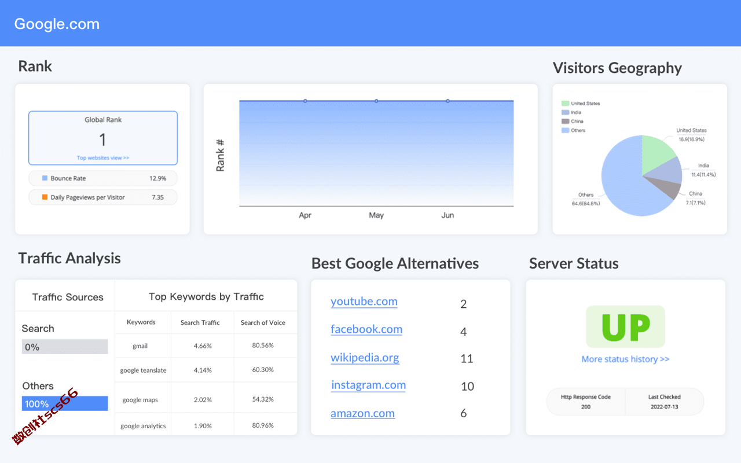Screen dimensions: 741x463
Task: Click the India legend swatch
Action: [565, 112]
